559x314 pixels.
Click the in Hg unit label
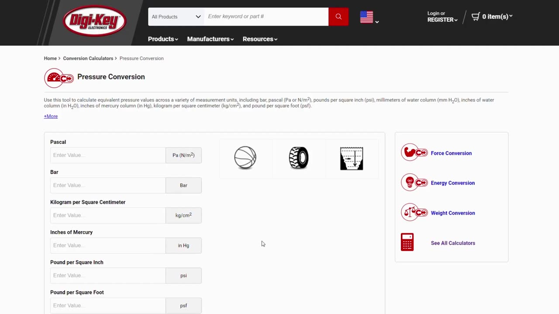pyautogui.click(x=183, y=246)
